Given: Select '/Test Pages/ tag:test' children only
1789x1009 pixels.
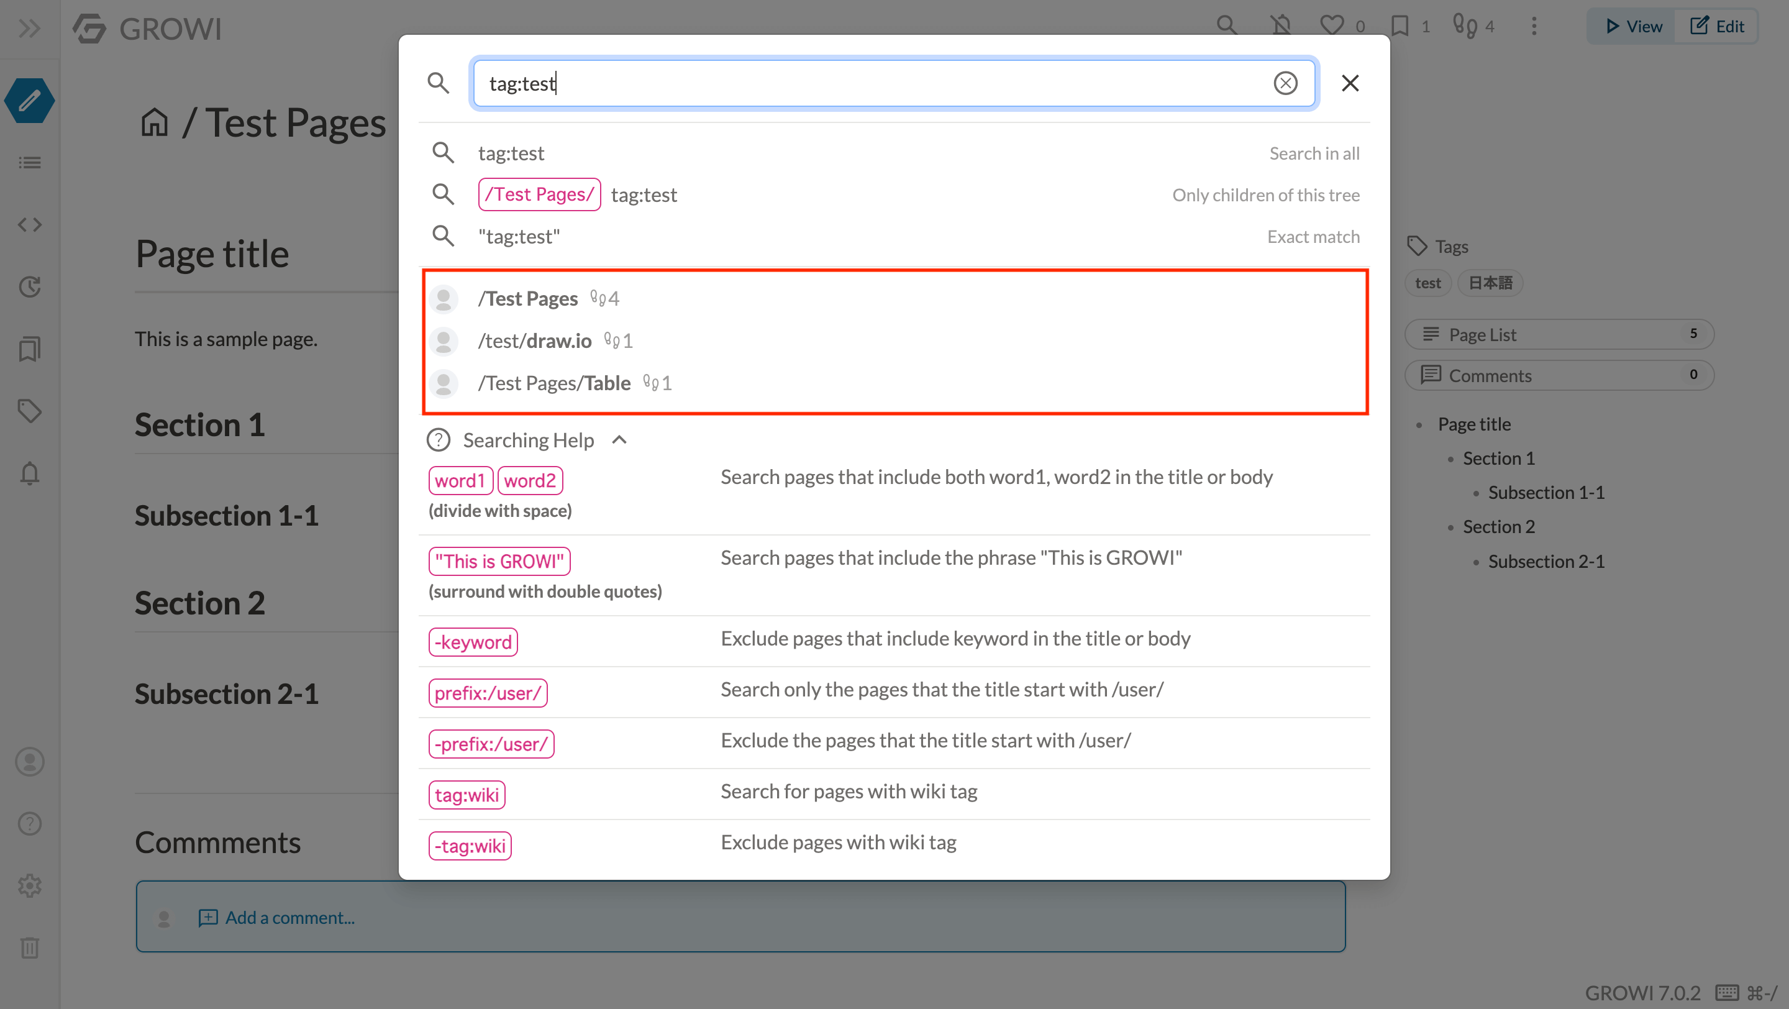Looking at the screenshot, I should 894,194.
